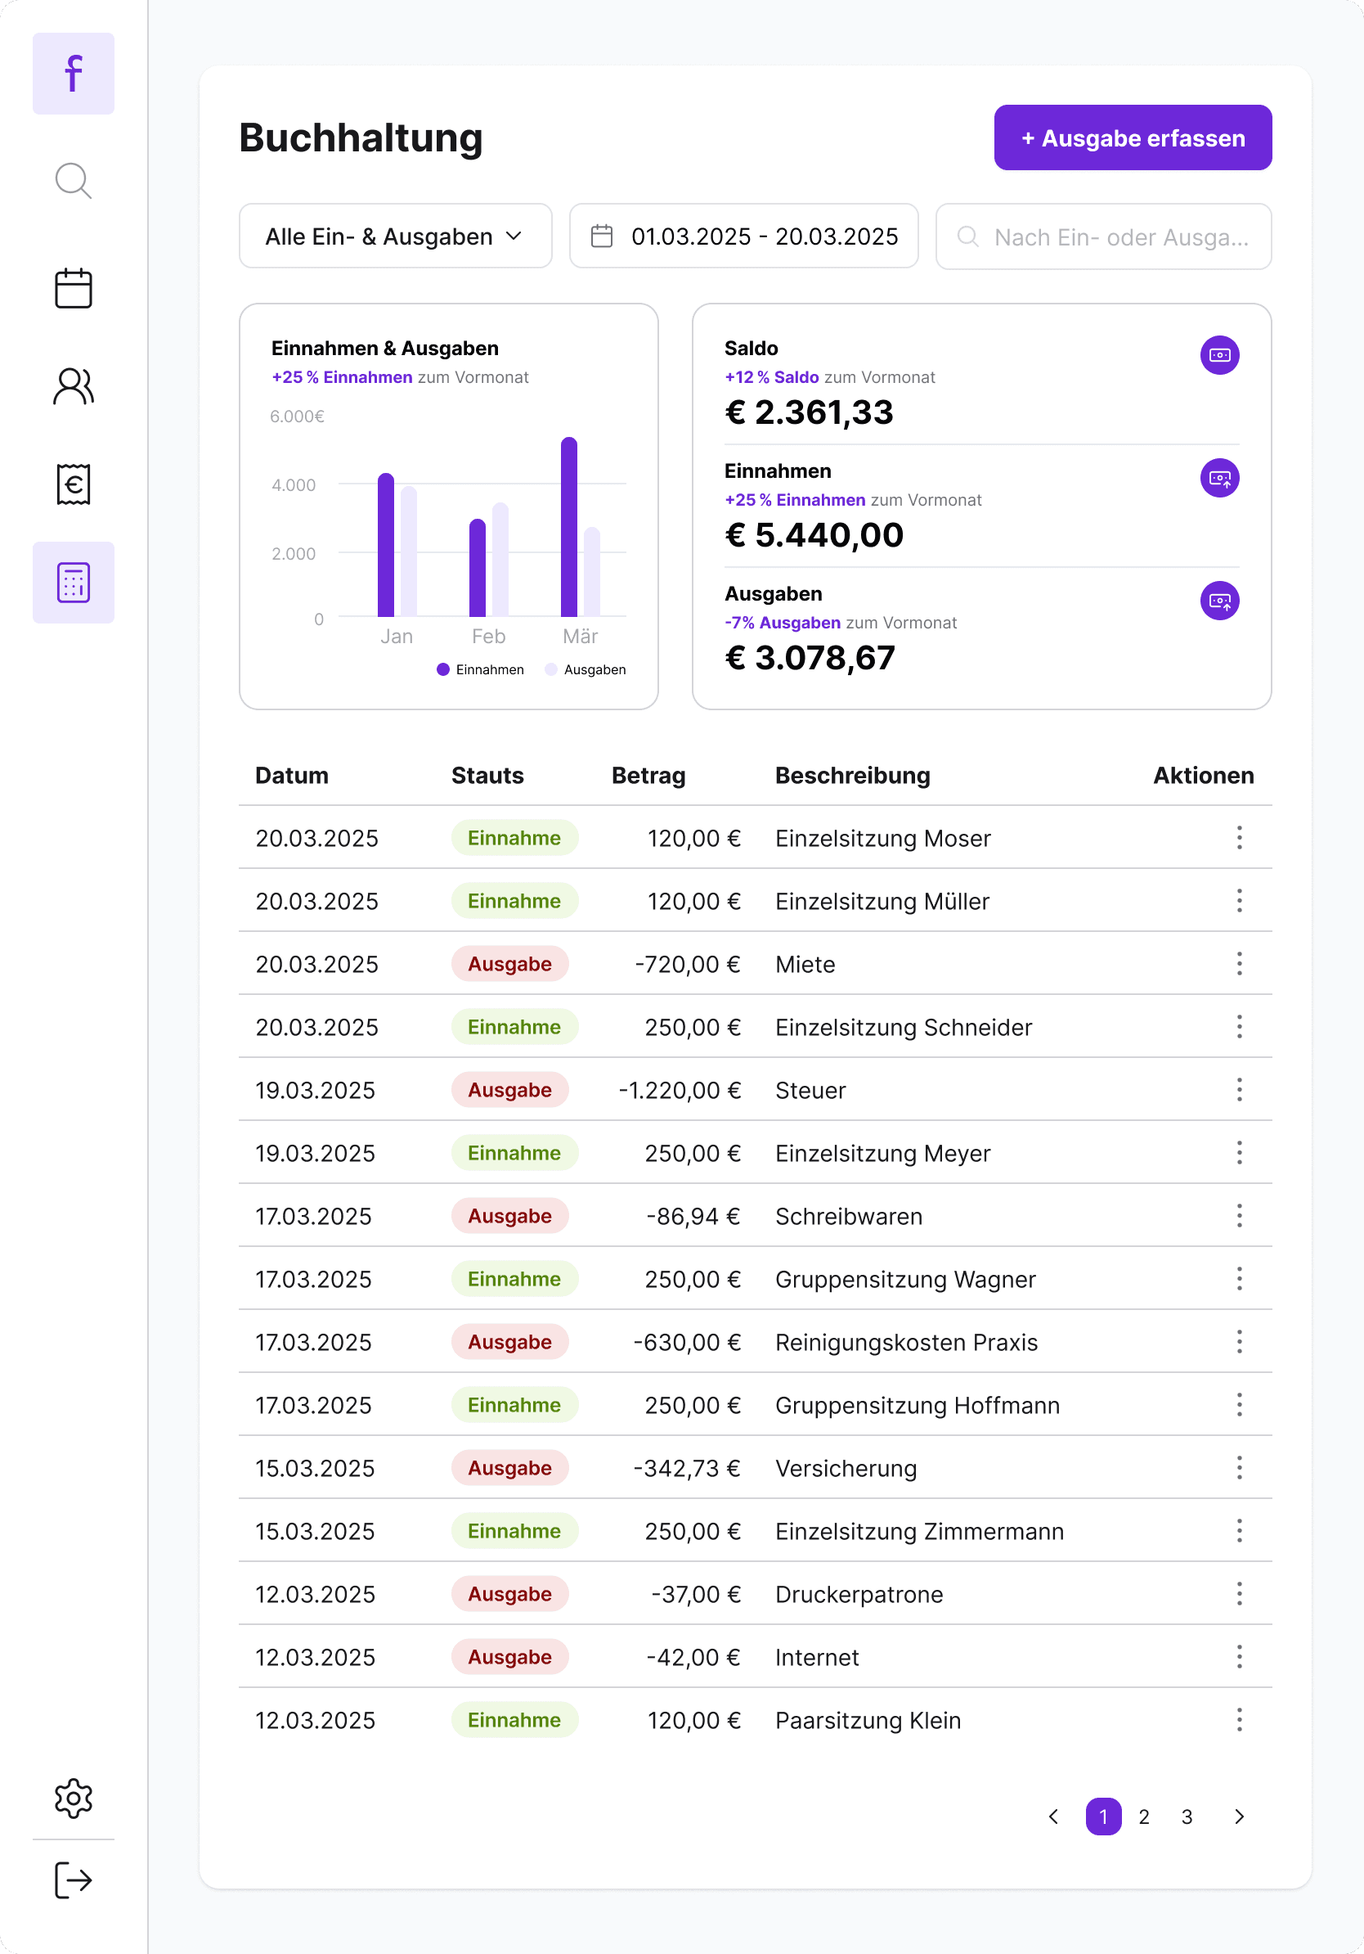Open the clients page via people icon
The width and height of the screenshot is (1364, 1954).
pyautogui.click(x=73, y=386)
